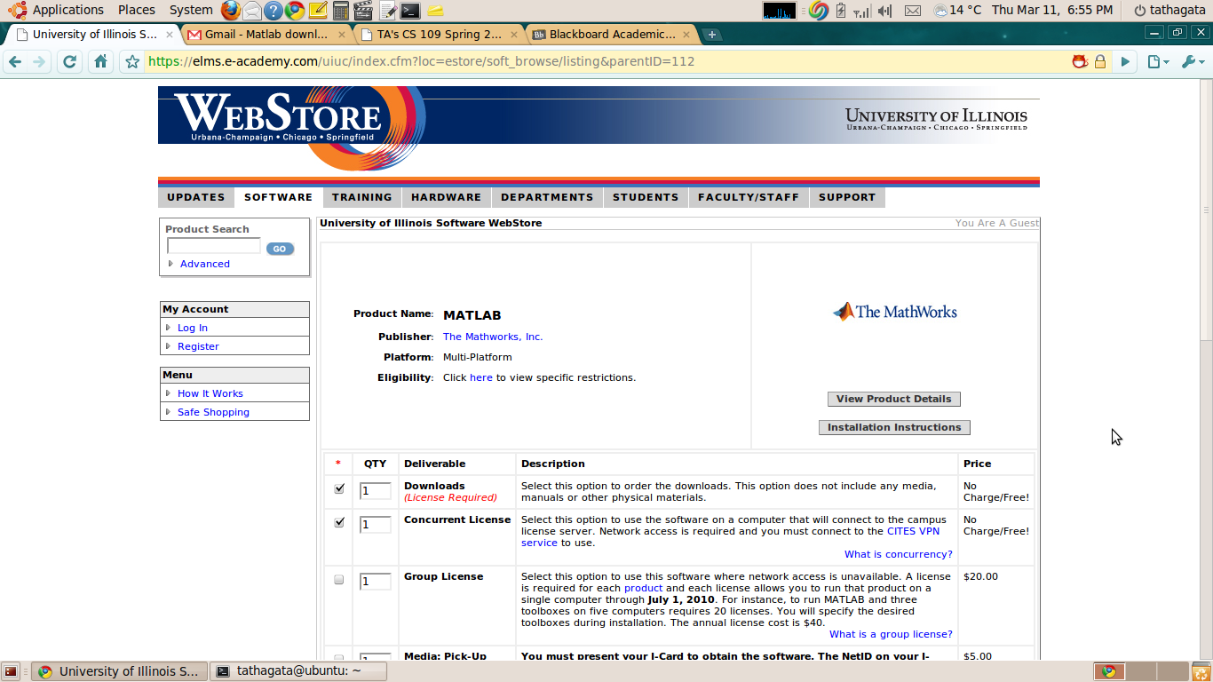Launch Firefox from the top panel
Viewport: 1213px width, 682px height.
point(231,11)
